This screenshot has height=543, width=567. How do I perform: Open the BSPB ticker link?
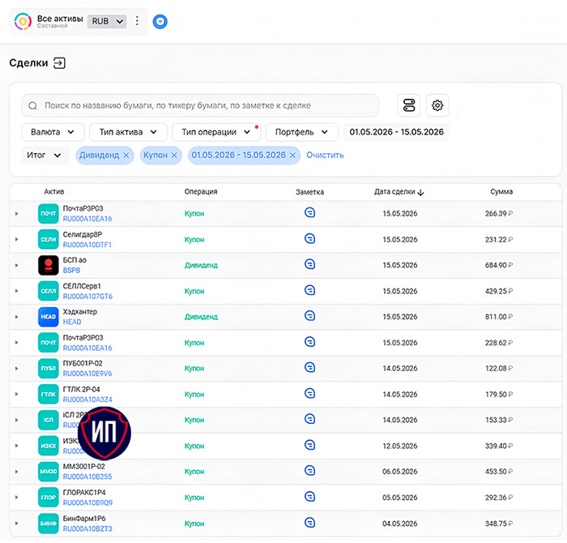click(71, 270)
